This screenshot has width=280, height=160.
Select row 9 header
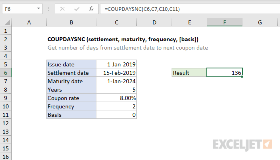(6, 98)
